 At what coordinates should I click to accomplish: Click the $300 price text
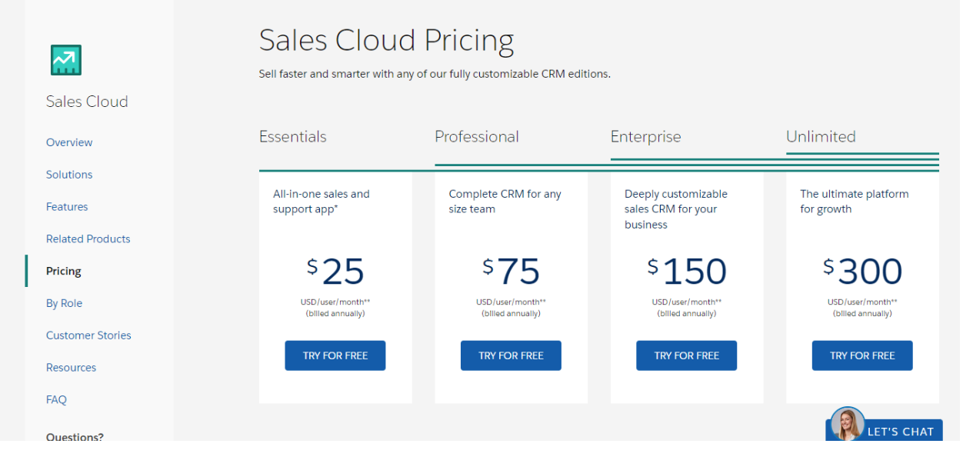pyautogui.click(x=862, y=271)
